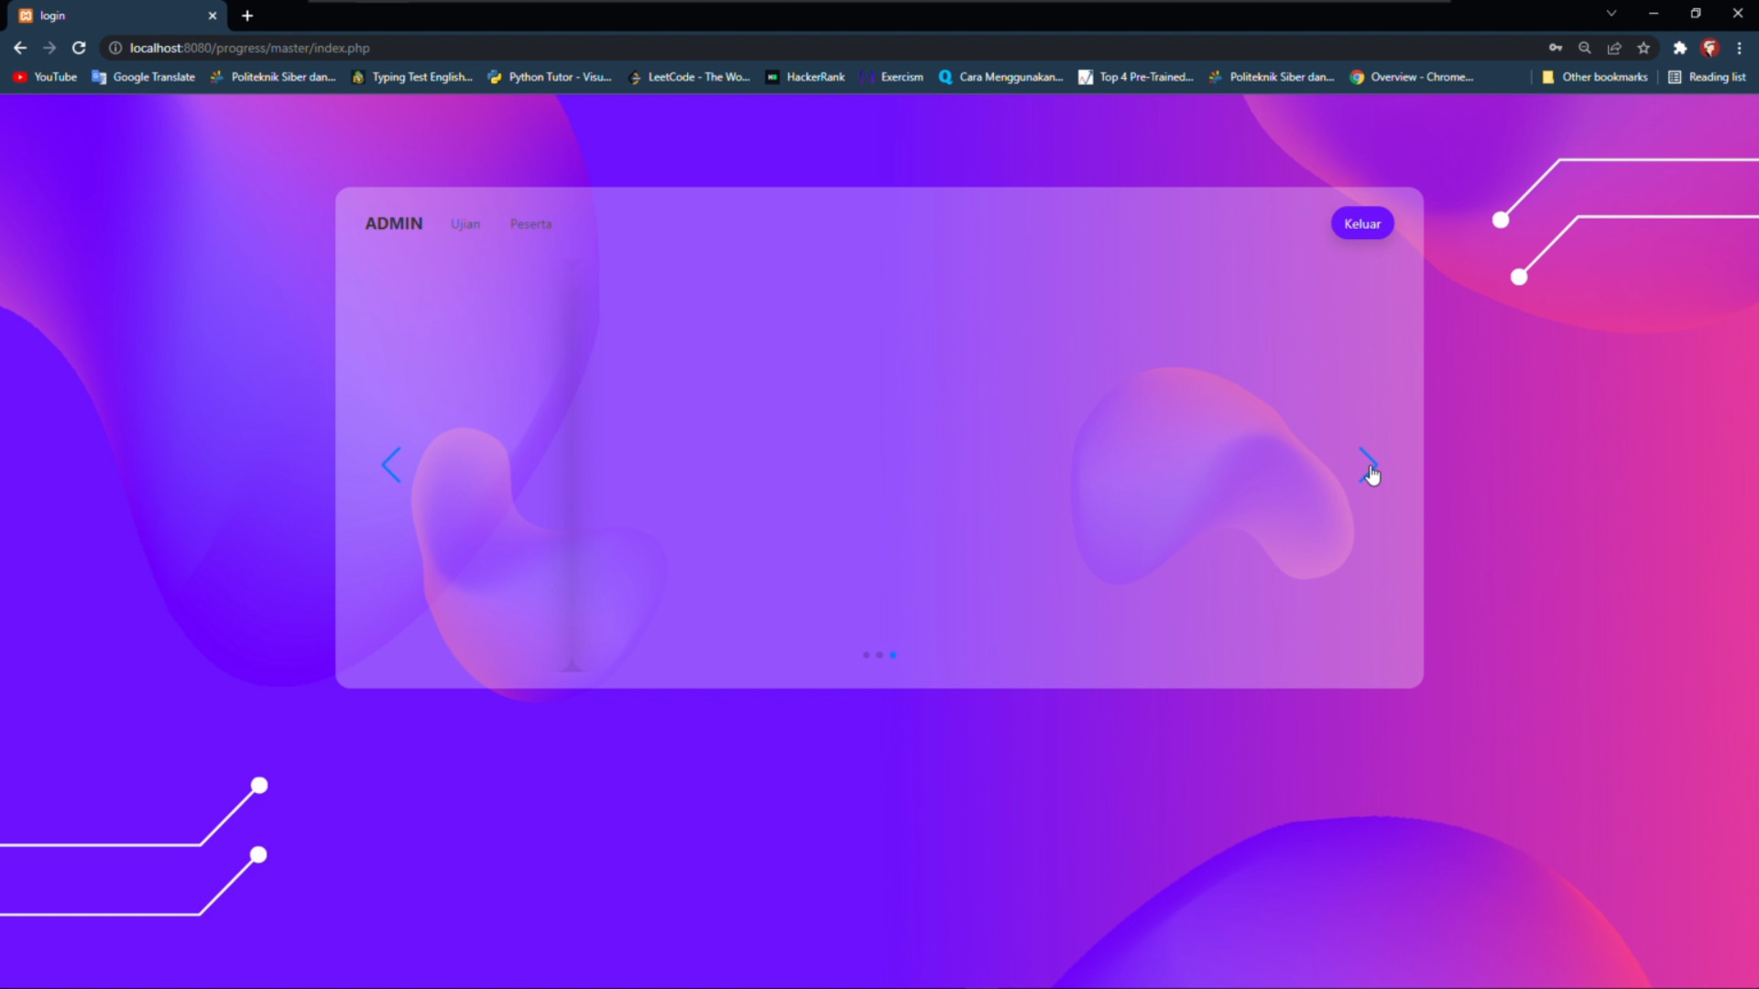Reload the page with refresh icon
The width and height of the screenshot is (1759, 989).
(x=79, y=48)
